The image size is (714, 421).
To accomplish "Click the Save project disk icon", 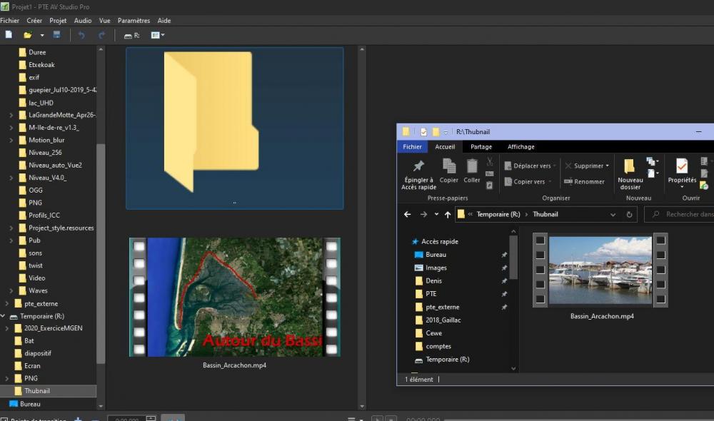I will pos(56,35).
